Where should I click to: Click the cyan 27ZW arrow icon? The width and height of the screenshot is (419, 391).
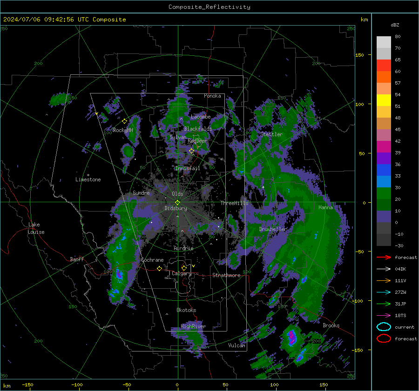384,292
